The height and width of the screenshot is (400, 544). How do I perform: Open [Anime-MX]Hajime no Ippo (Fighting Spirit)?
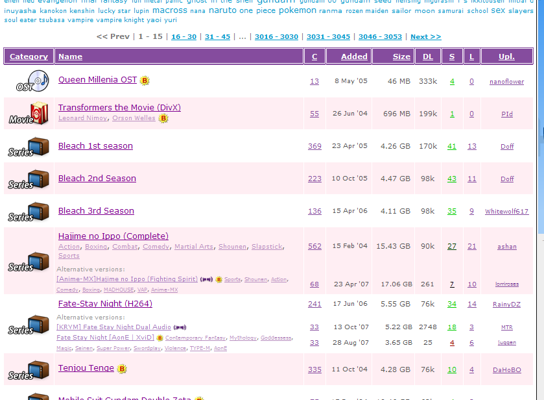point(127,279)
